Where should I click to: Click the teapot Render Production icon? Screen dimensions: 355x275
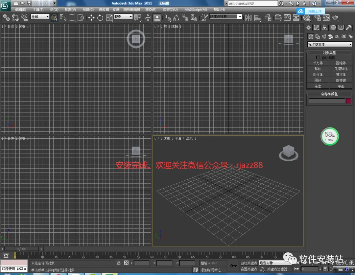[x=335, y=18]
